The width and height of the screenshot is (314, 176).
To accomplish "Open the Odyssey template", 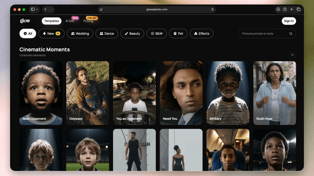I will 87,93.
